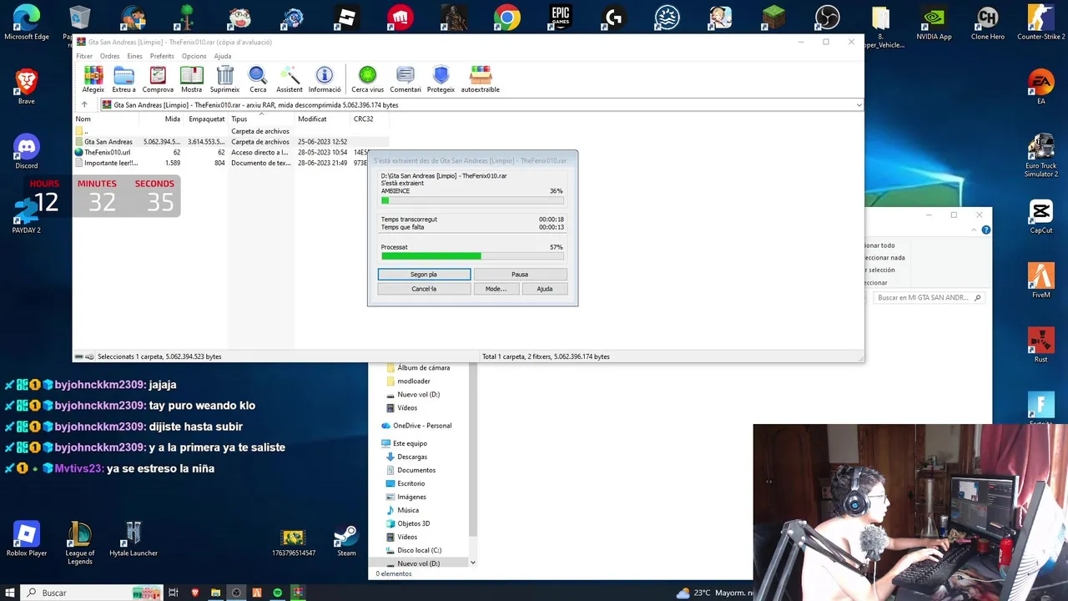
Task: Click the AMBIENCE file progress bar
Action: pyautogui.click(x=472, y=200)
